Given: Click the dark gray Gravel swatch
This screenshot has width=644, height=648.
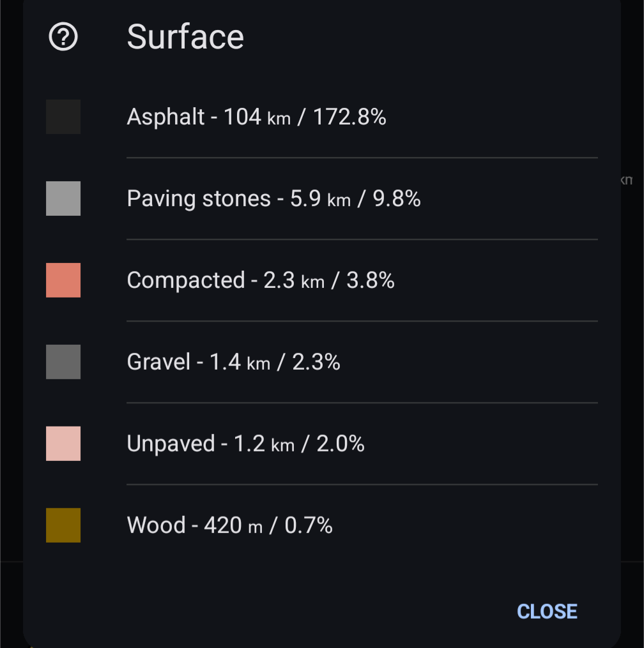Looking at the screenshot, I should pyautogui.click(x=63, y=362).
